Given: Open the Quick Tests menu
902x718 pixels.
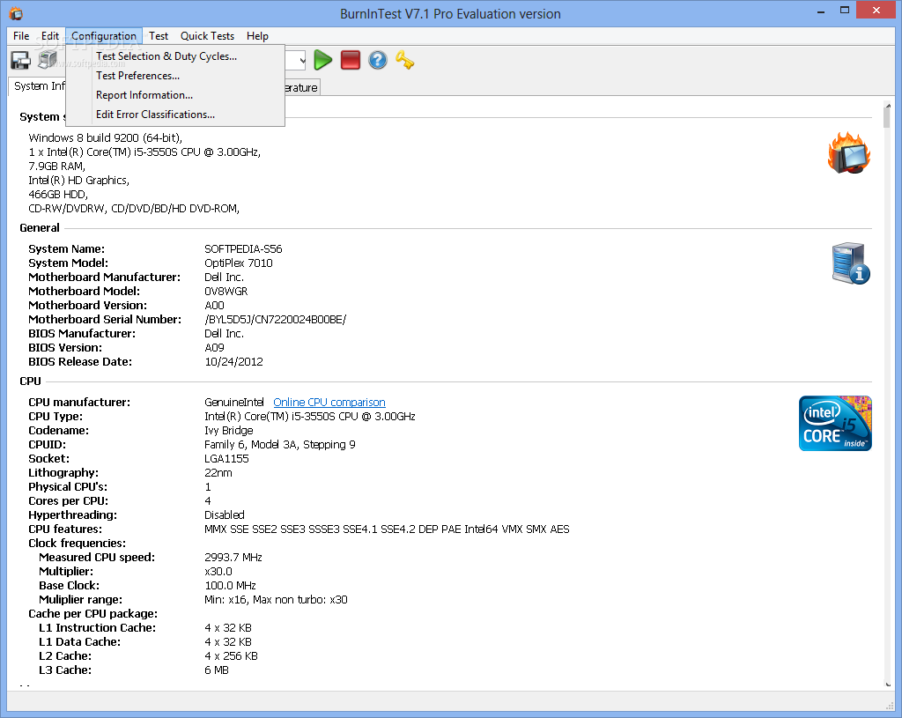Looking at the screenshot, I should [x=207, y=35].
